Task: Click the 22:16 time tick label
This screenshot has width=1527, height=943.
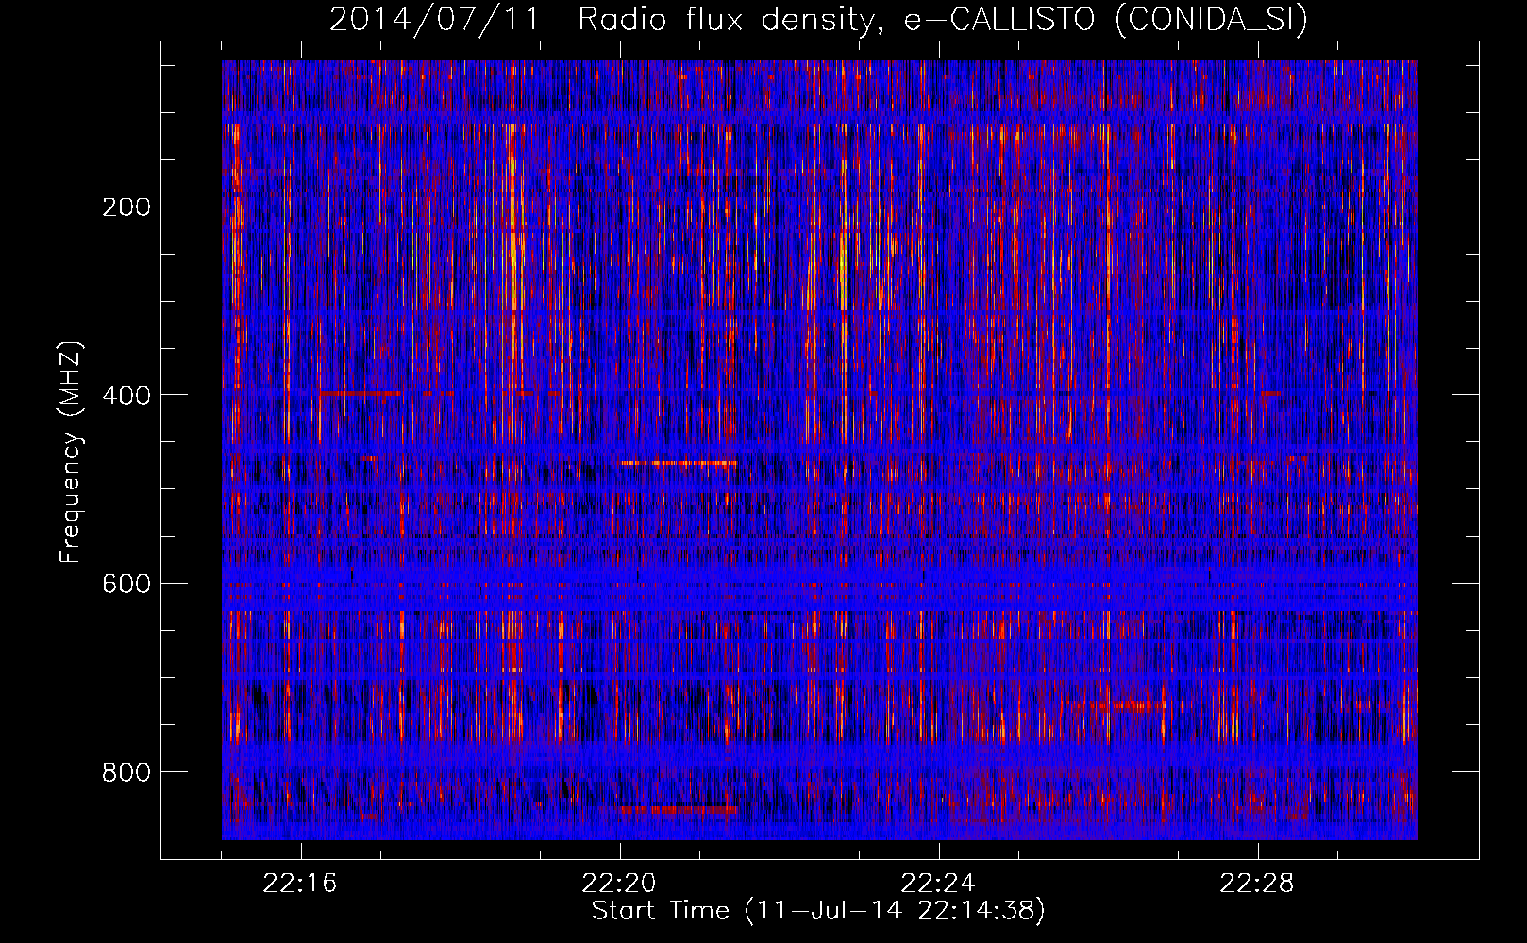Action: 300,884
